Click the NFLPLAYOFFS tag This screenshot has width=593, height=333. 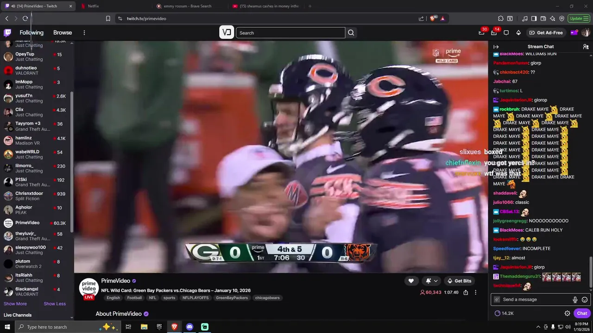[196, 298]
